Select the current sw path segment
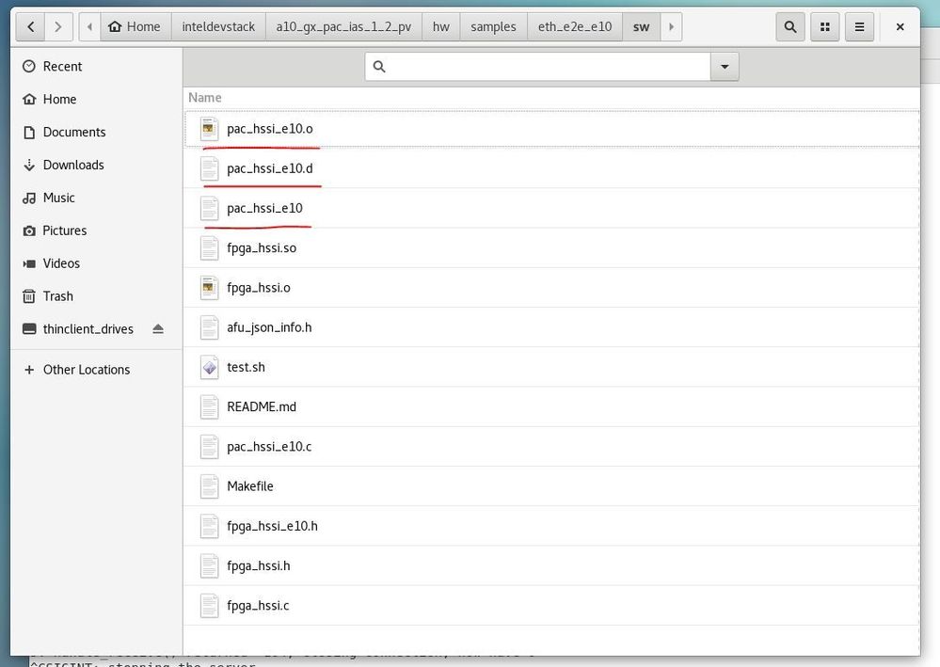This screenshot has width=940, height=667. (642, 27)
